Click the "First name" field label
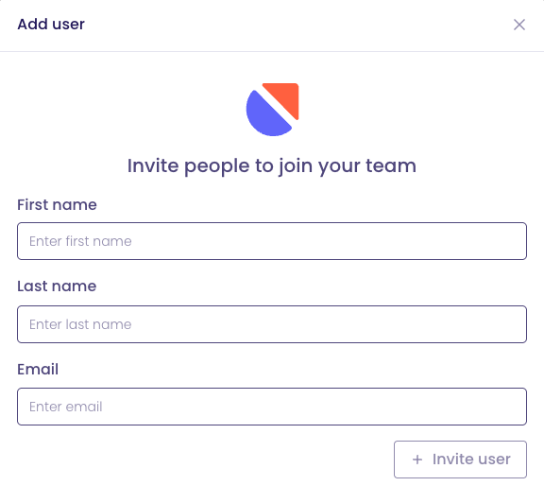Image resolution: width=544 pixels, height=486 pixels. (57, 204)
